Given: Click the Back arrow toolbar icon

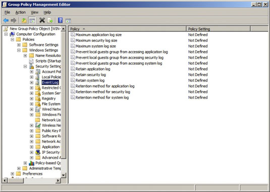Looking at the screenshot, I should pos(6,21).
